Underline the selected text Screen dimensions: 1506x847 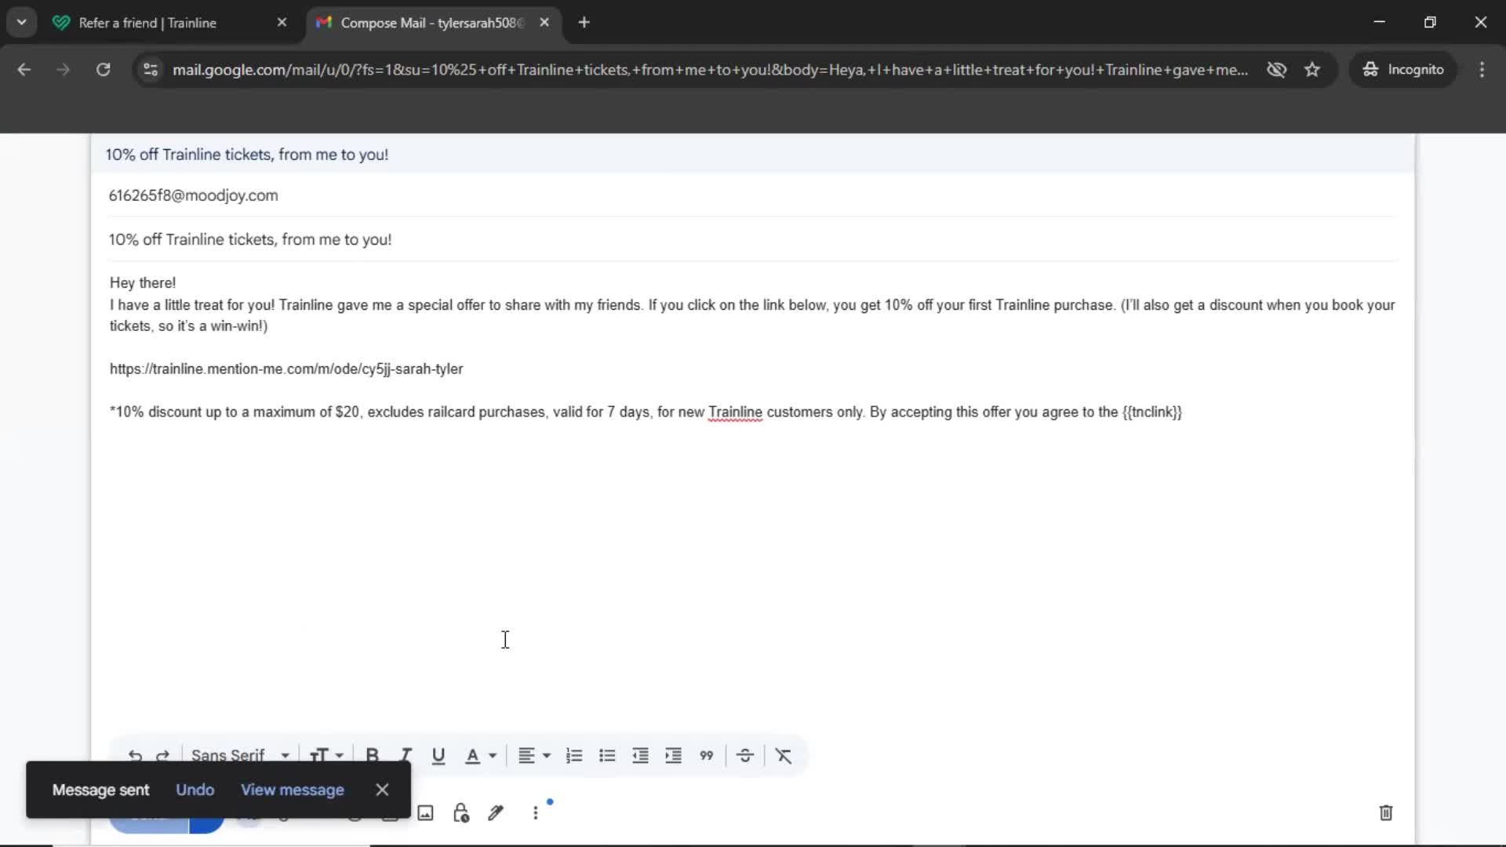(x=438, y=755)
